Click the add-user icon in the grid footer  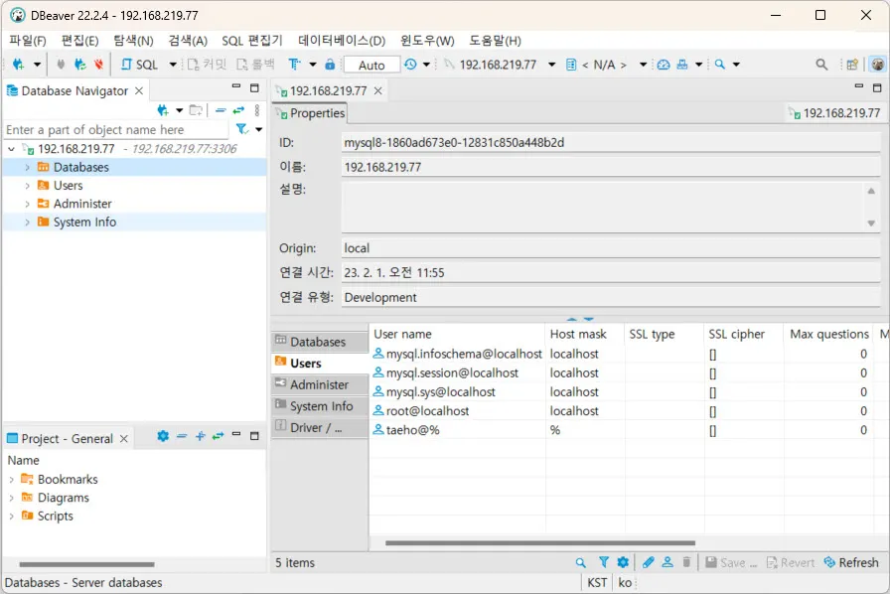point(667,562)
